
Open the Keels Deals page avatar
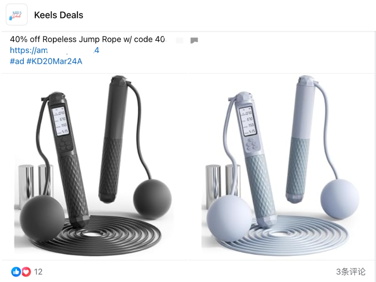[x=17, y=15]
